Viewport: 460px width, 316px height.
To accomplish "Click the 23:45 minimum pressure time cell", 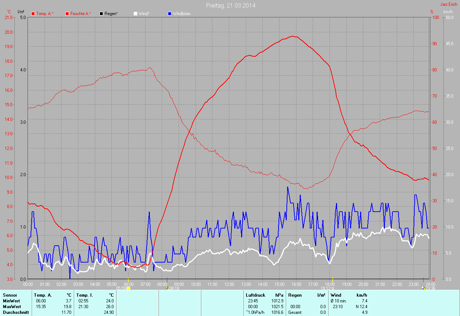I will coord(253,301).
